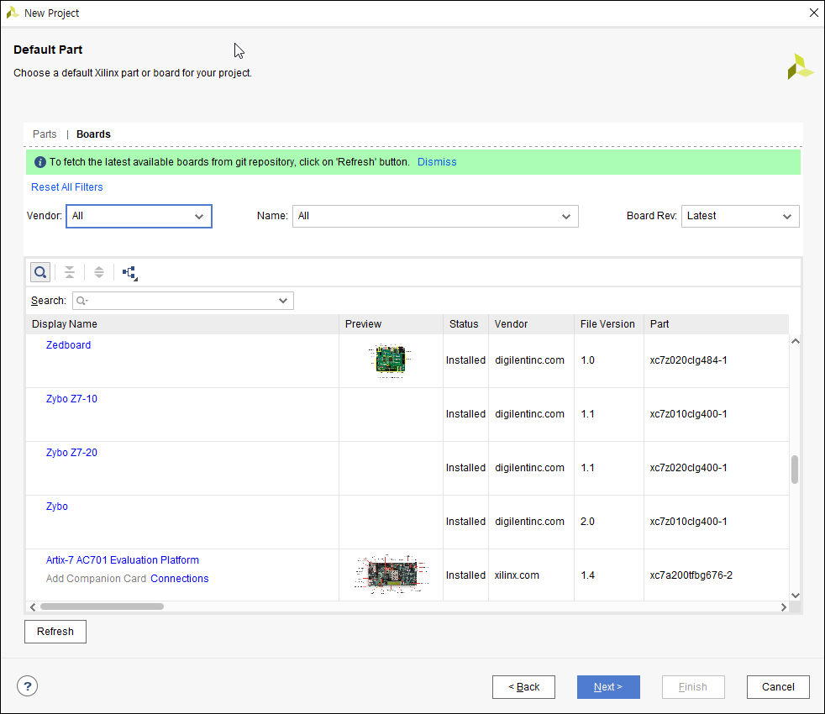Click the Collapse All toolbar icon
Viewport: 825px width, 714px height.
[70, 272]
